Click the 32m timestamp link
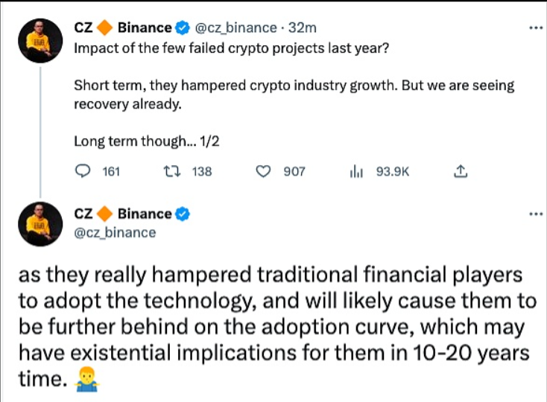 (304, 28)
